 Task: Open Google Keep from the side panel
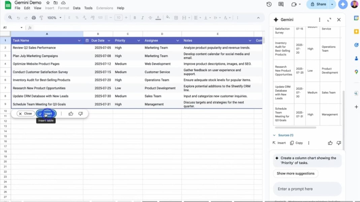click(356, 31)
